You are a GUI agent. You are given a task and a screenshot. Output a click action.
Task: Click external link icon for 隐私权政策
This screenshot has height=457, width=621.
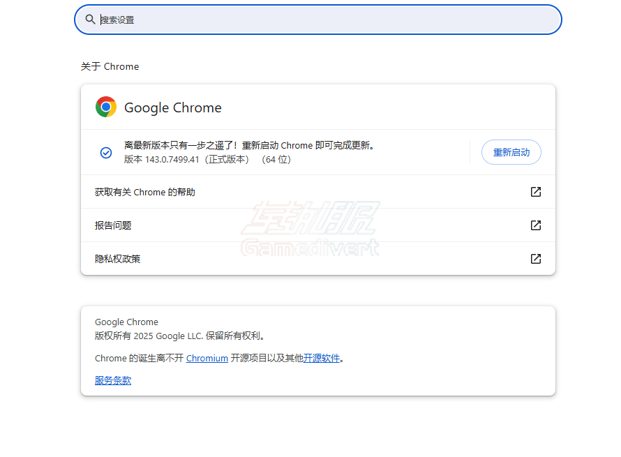(x=535, y=258)
